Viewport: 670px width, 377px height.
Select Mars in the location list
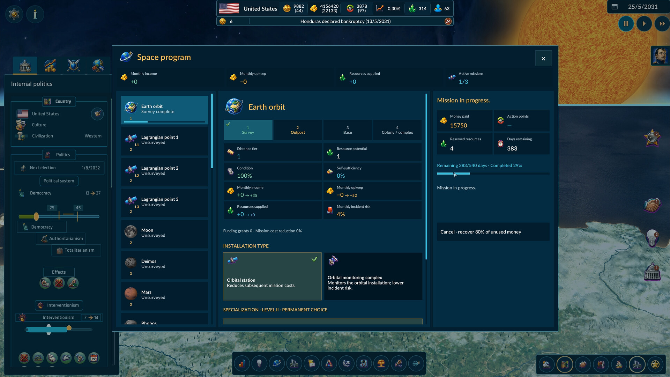pyautogui.click(x=164, y=296)
